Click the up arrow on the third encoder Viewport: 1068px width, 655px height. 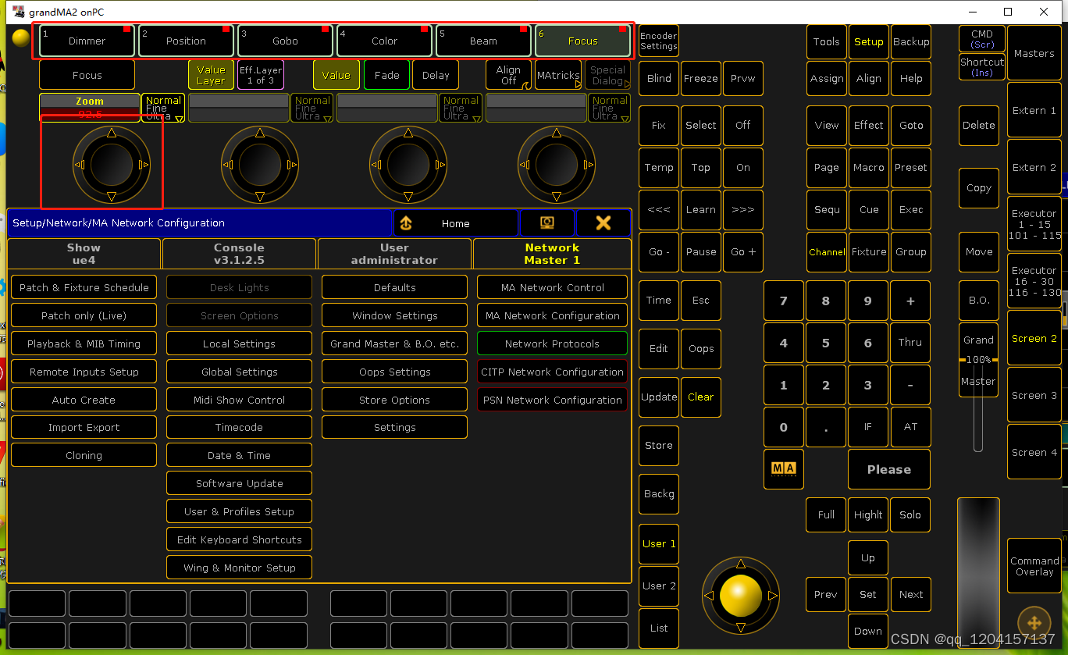pyautogui.click(x=408, y=133)
